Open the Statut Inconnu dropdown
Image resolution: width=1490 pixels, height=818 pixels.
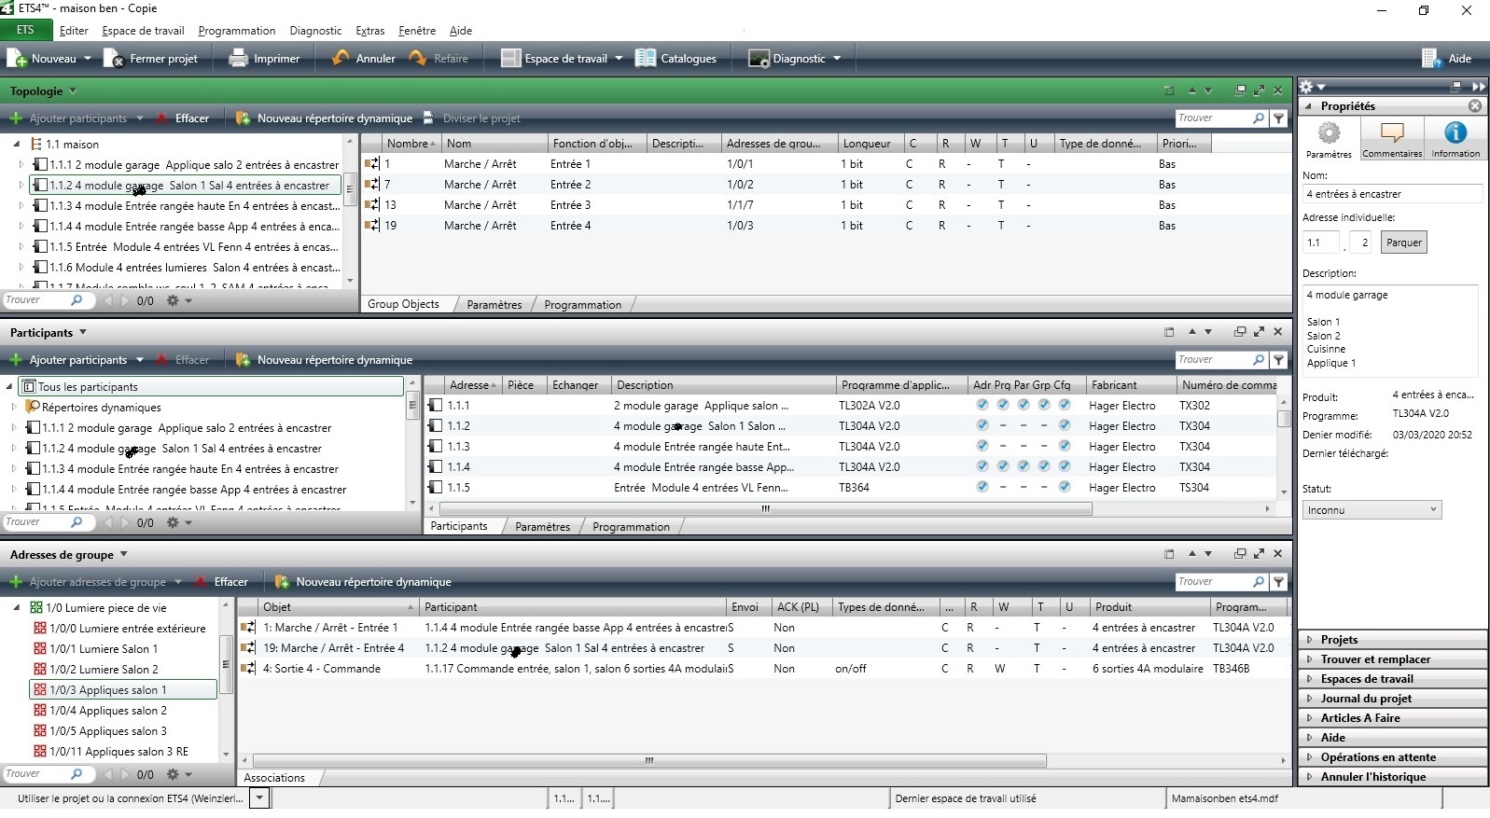pyautogui.click(x=1372, y=510)
